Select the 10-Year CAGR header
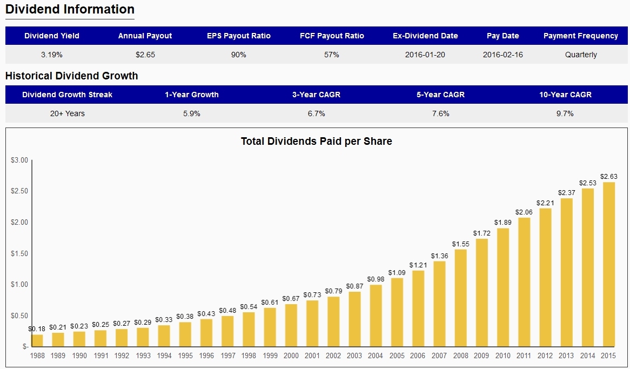 click(565, 95)
